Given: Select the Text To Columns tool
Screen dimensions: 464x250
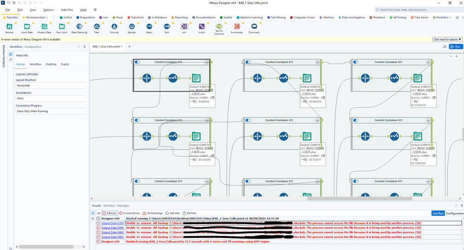Looking at the screenshot, I should (x=219, y=27).
